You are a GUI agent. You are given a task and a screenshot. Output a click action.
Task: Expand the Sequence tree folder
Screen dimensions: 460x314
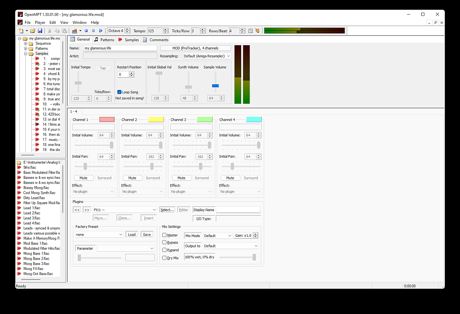point(26,44)
